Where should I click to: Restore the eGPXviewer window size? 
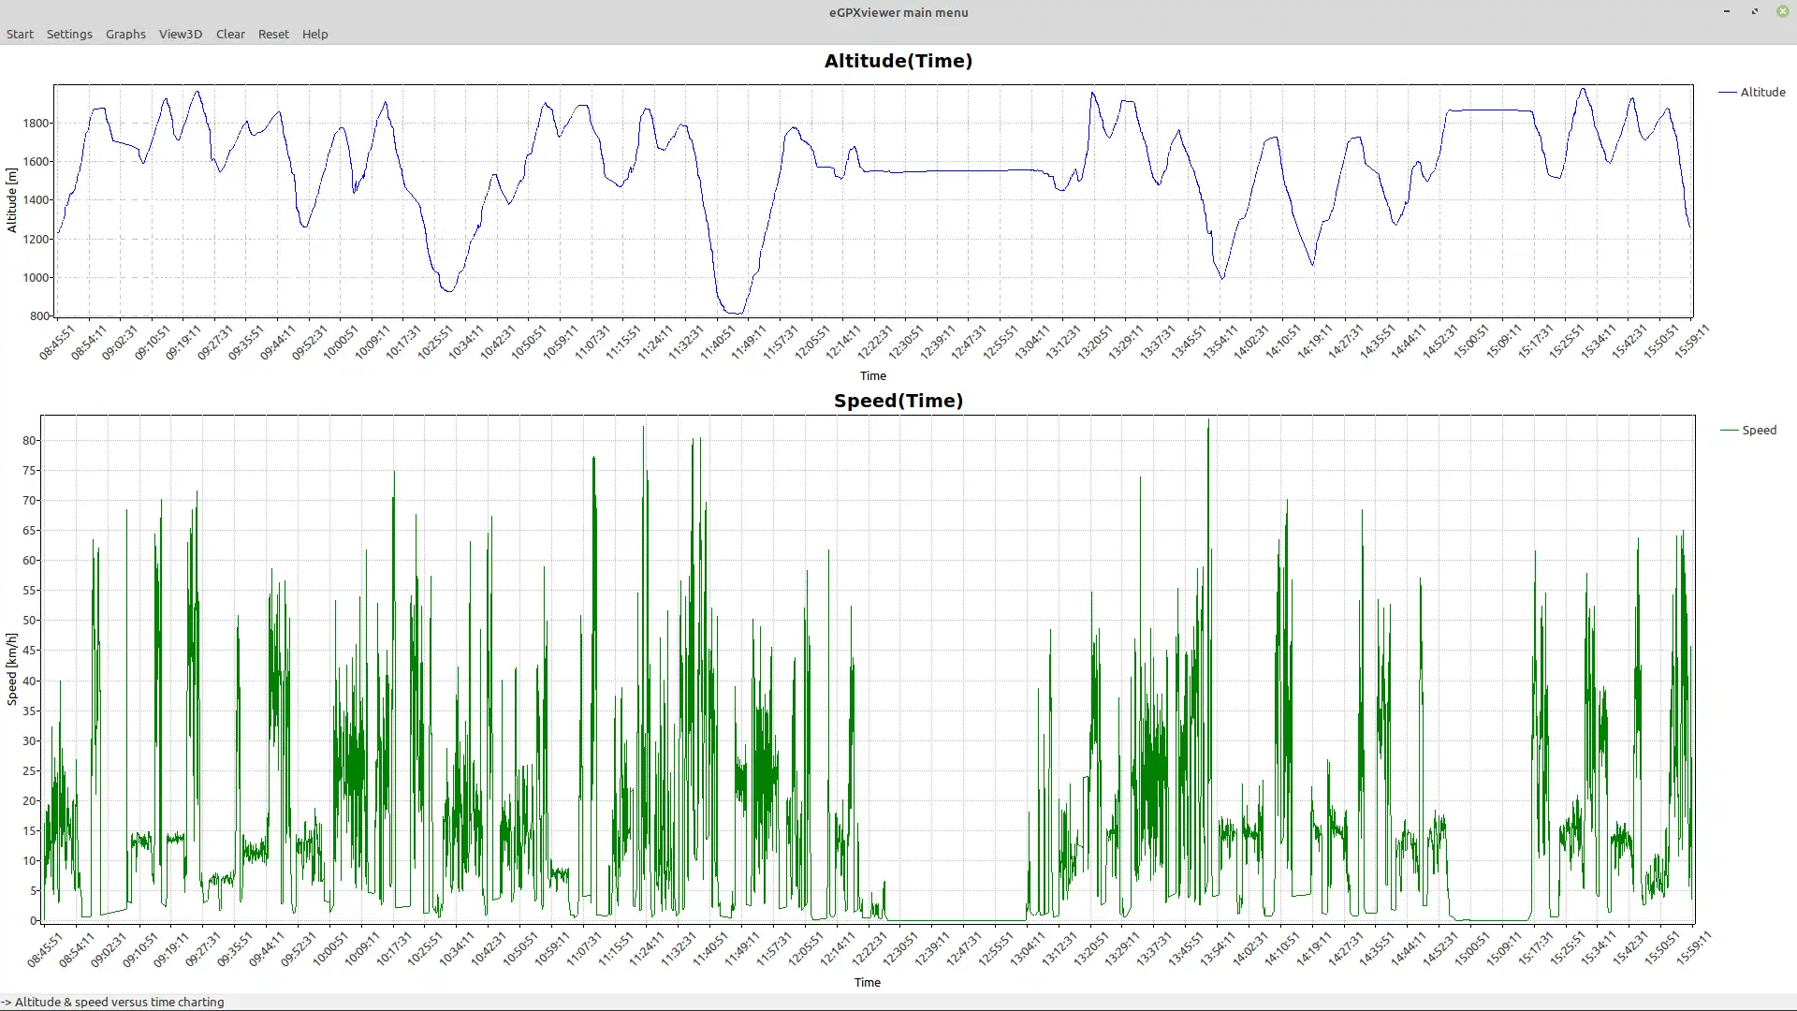point(1755,12)
